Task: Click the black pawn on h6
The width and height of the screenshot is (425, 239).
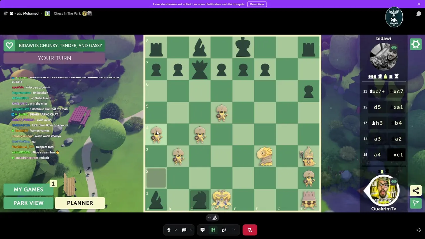Action: (x=308, y=92)
